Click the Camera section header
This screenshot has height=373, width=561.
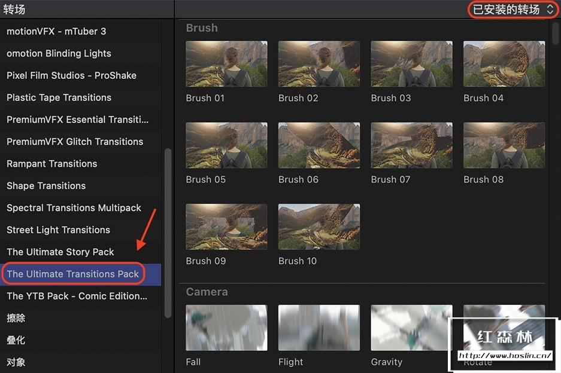coord(207,292)
